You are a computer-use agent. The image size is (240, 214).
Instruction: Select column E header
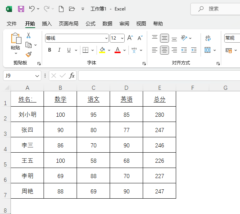tap(160, 88)
